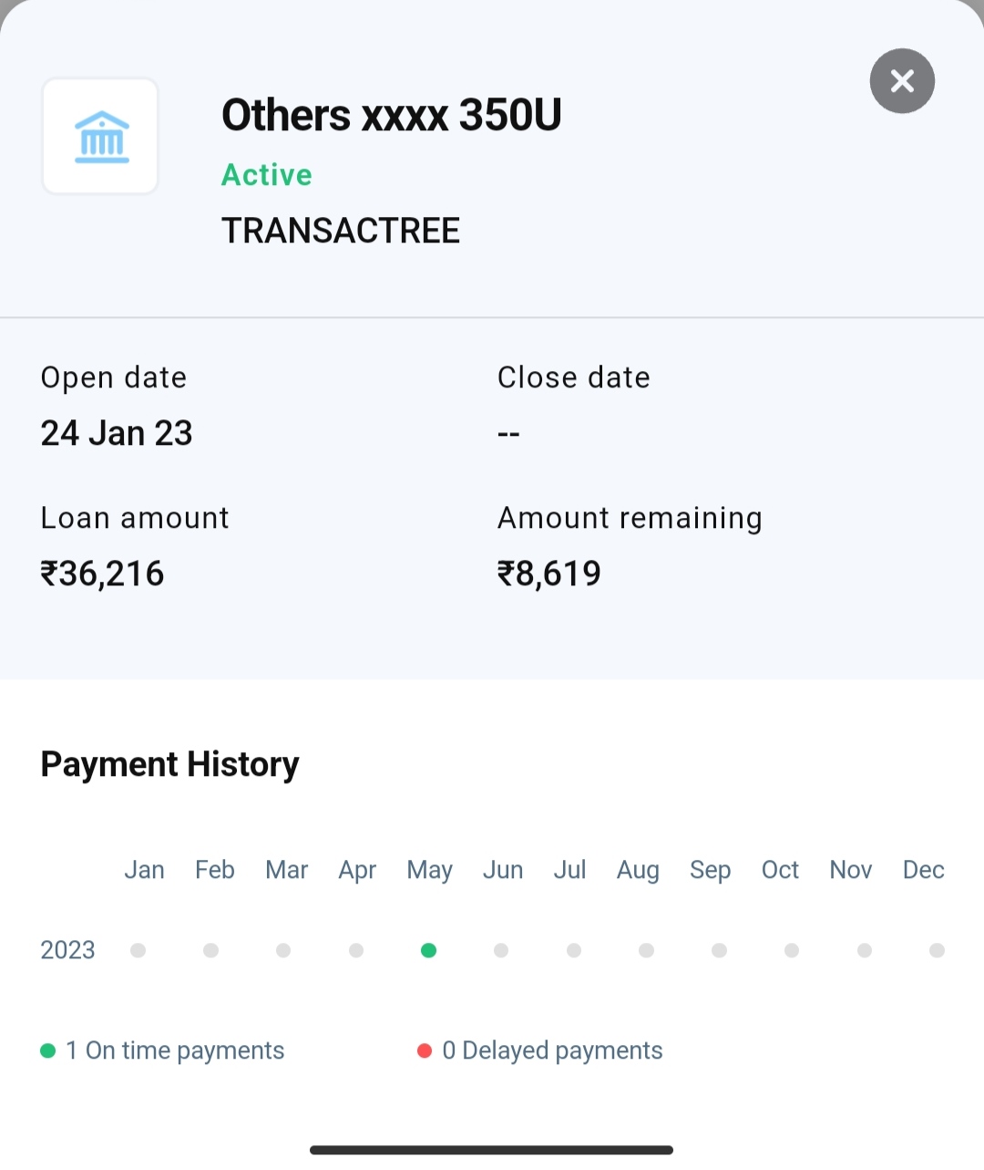
Task: Tap the amount remaining ₹8,619
Action: coord(548,574)
